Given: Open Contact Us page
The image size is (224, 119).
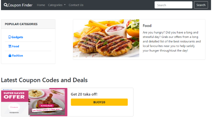Looking at the screenshot, I should point(76,5).
